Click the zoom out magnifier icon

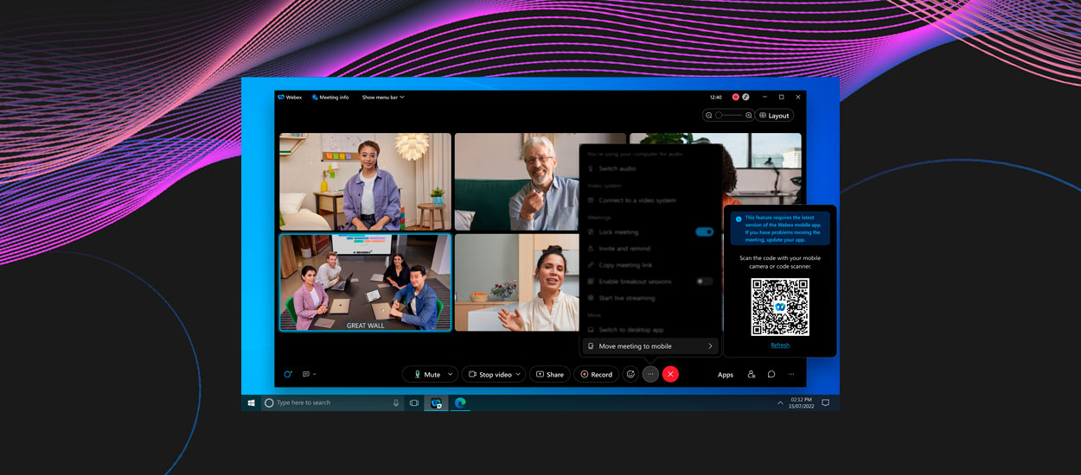(x=709, y=115)
